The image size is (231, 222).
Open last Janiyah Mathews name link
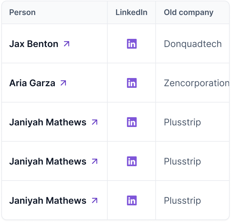48,201
